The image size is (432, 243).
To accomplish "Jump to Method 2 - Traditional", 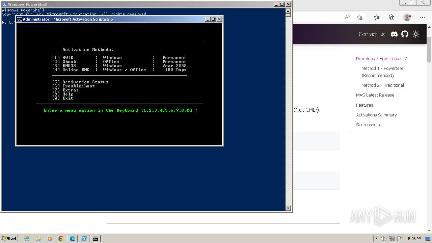I will tap(383, 85).
